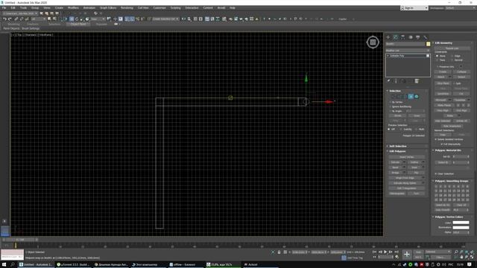The width and height of the screenshot is (477, 268).
Task: Open the reference coordinate system dropdown
Action: 98,19
